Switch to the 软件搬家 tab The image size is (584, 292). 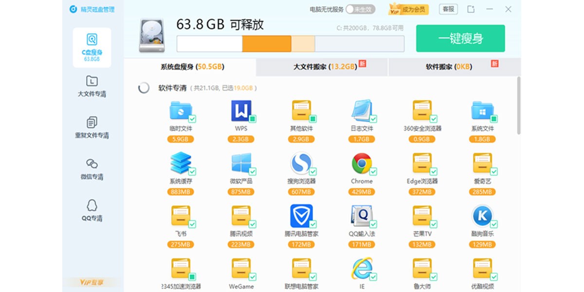pos(454,67)
